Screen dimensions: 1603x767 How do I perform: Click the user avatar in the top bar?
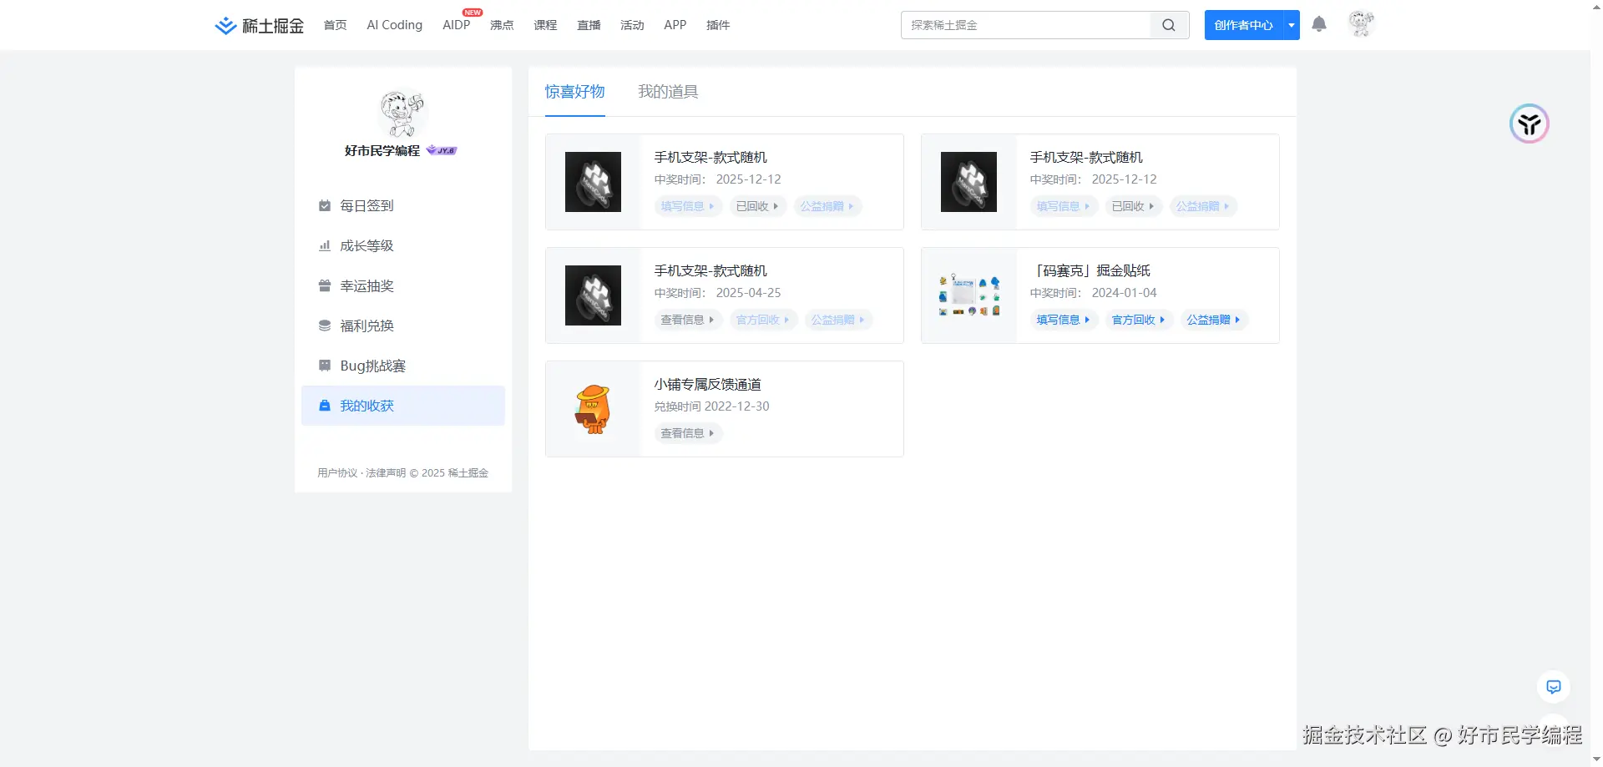pyautogui.click(x=1361, y=24)
